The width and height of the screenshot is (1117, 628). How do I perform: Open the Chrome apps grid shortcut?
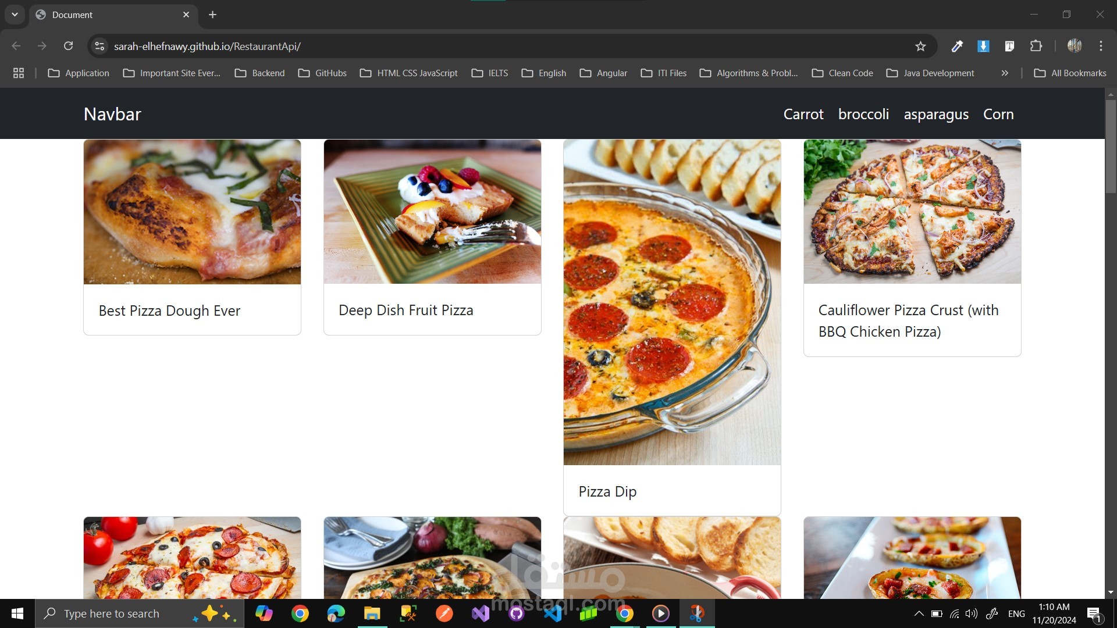click(19, 73)
